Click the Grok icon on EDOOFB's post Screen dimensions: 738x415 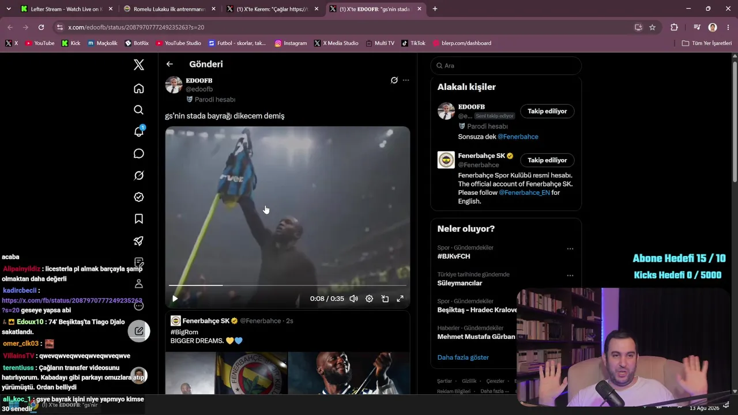click(394, 80)
